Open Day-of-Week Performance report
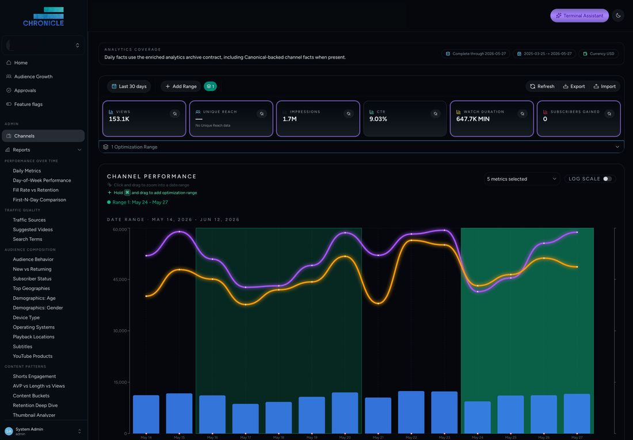Screen dimensions: 633x440 pyautogui.click(x=41, y=181)
